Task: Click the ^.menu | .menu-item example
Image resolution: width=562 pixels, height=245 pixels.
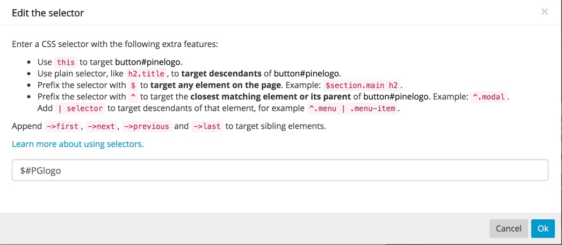Action: (x=352, y=108)
